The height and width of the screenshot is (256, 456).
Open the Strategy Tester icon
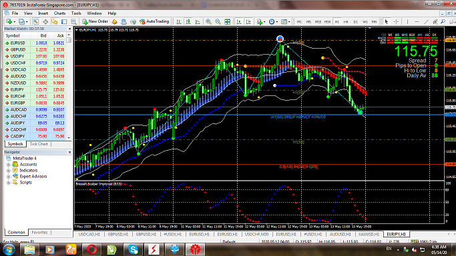[x=73, y=22]
